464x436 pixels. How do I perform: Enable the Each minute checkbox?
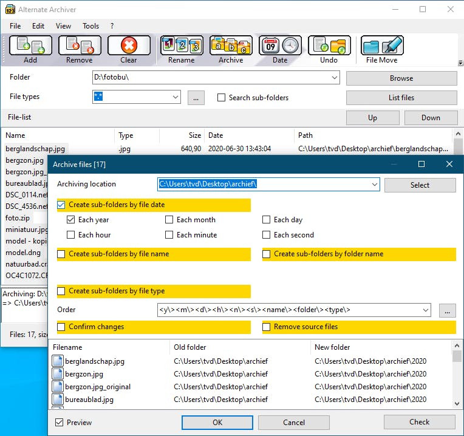[x=169, y=235]
